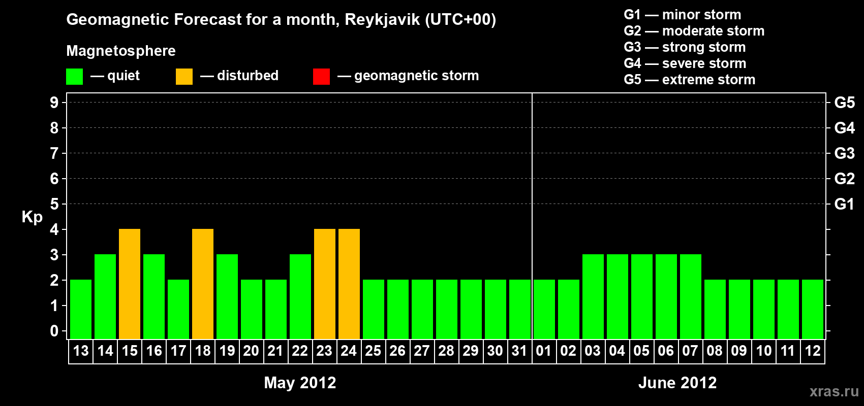864x406 pixels.
Task: Click date label 13 on the axis
Action: [x=81, y=351]
